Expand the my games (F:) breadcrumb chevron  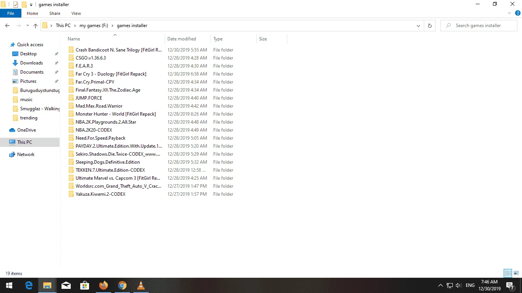point(113,26)
